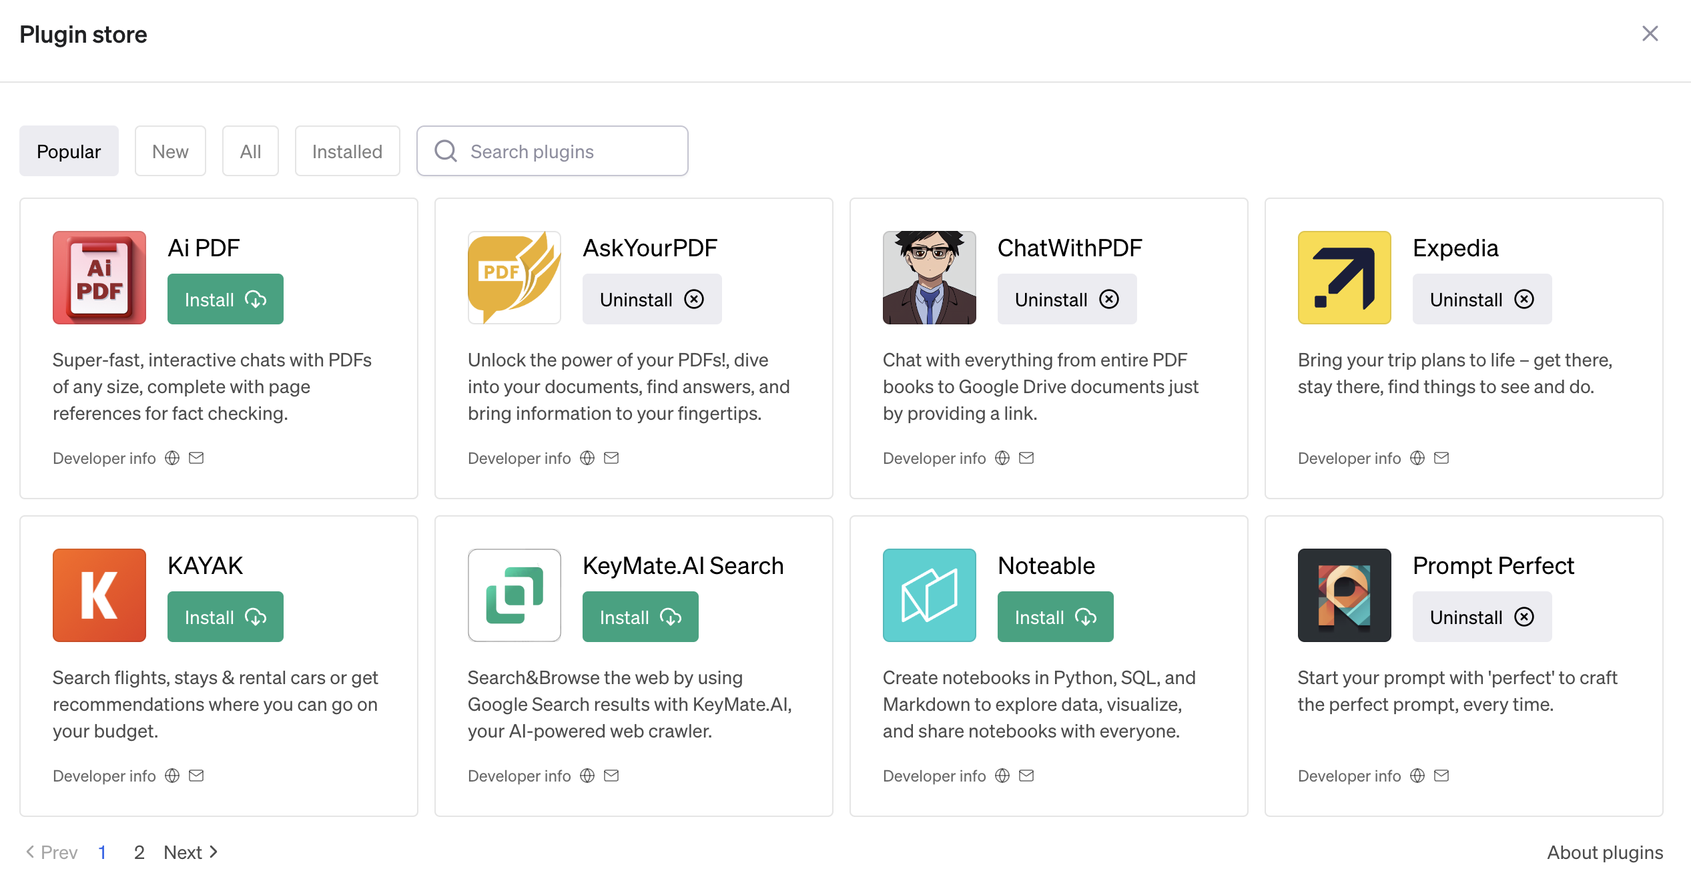Email the Ai PDF developer via envelope icon
Viewport: 1691px width, 889px height.
tap(196, 458)
